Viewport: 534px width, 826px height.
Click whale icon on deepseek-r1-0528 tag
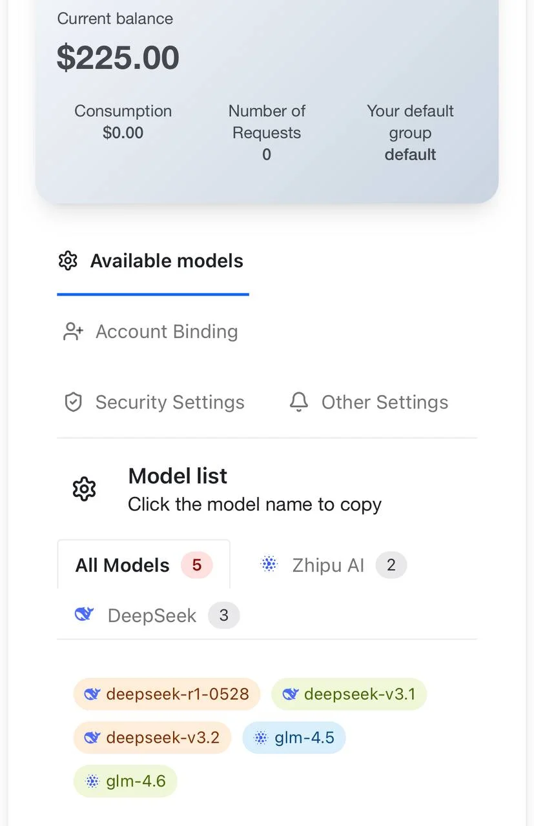[x=92, y=694]
